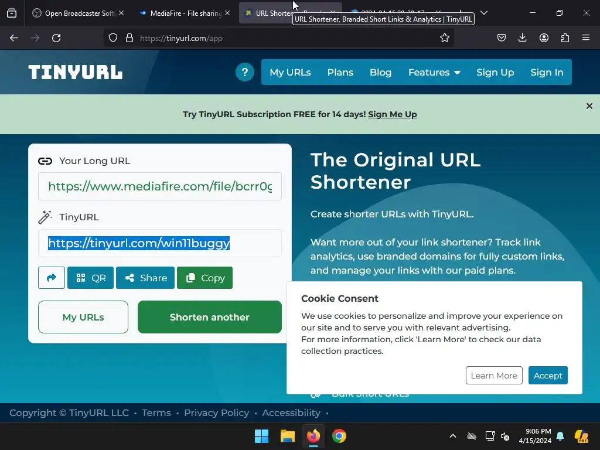Open Sign Up page
The height and width of the screenshot is (450, 600).
495,72
